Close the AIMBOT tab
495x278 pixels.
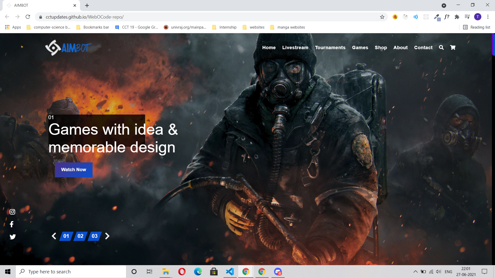click(75, 5)
